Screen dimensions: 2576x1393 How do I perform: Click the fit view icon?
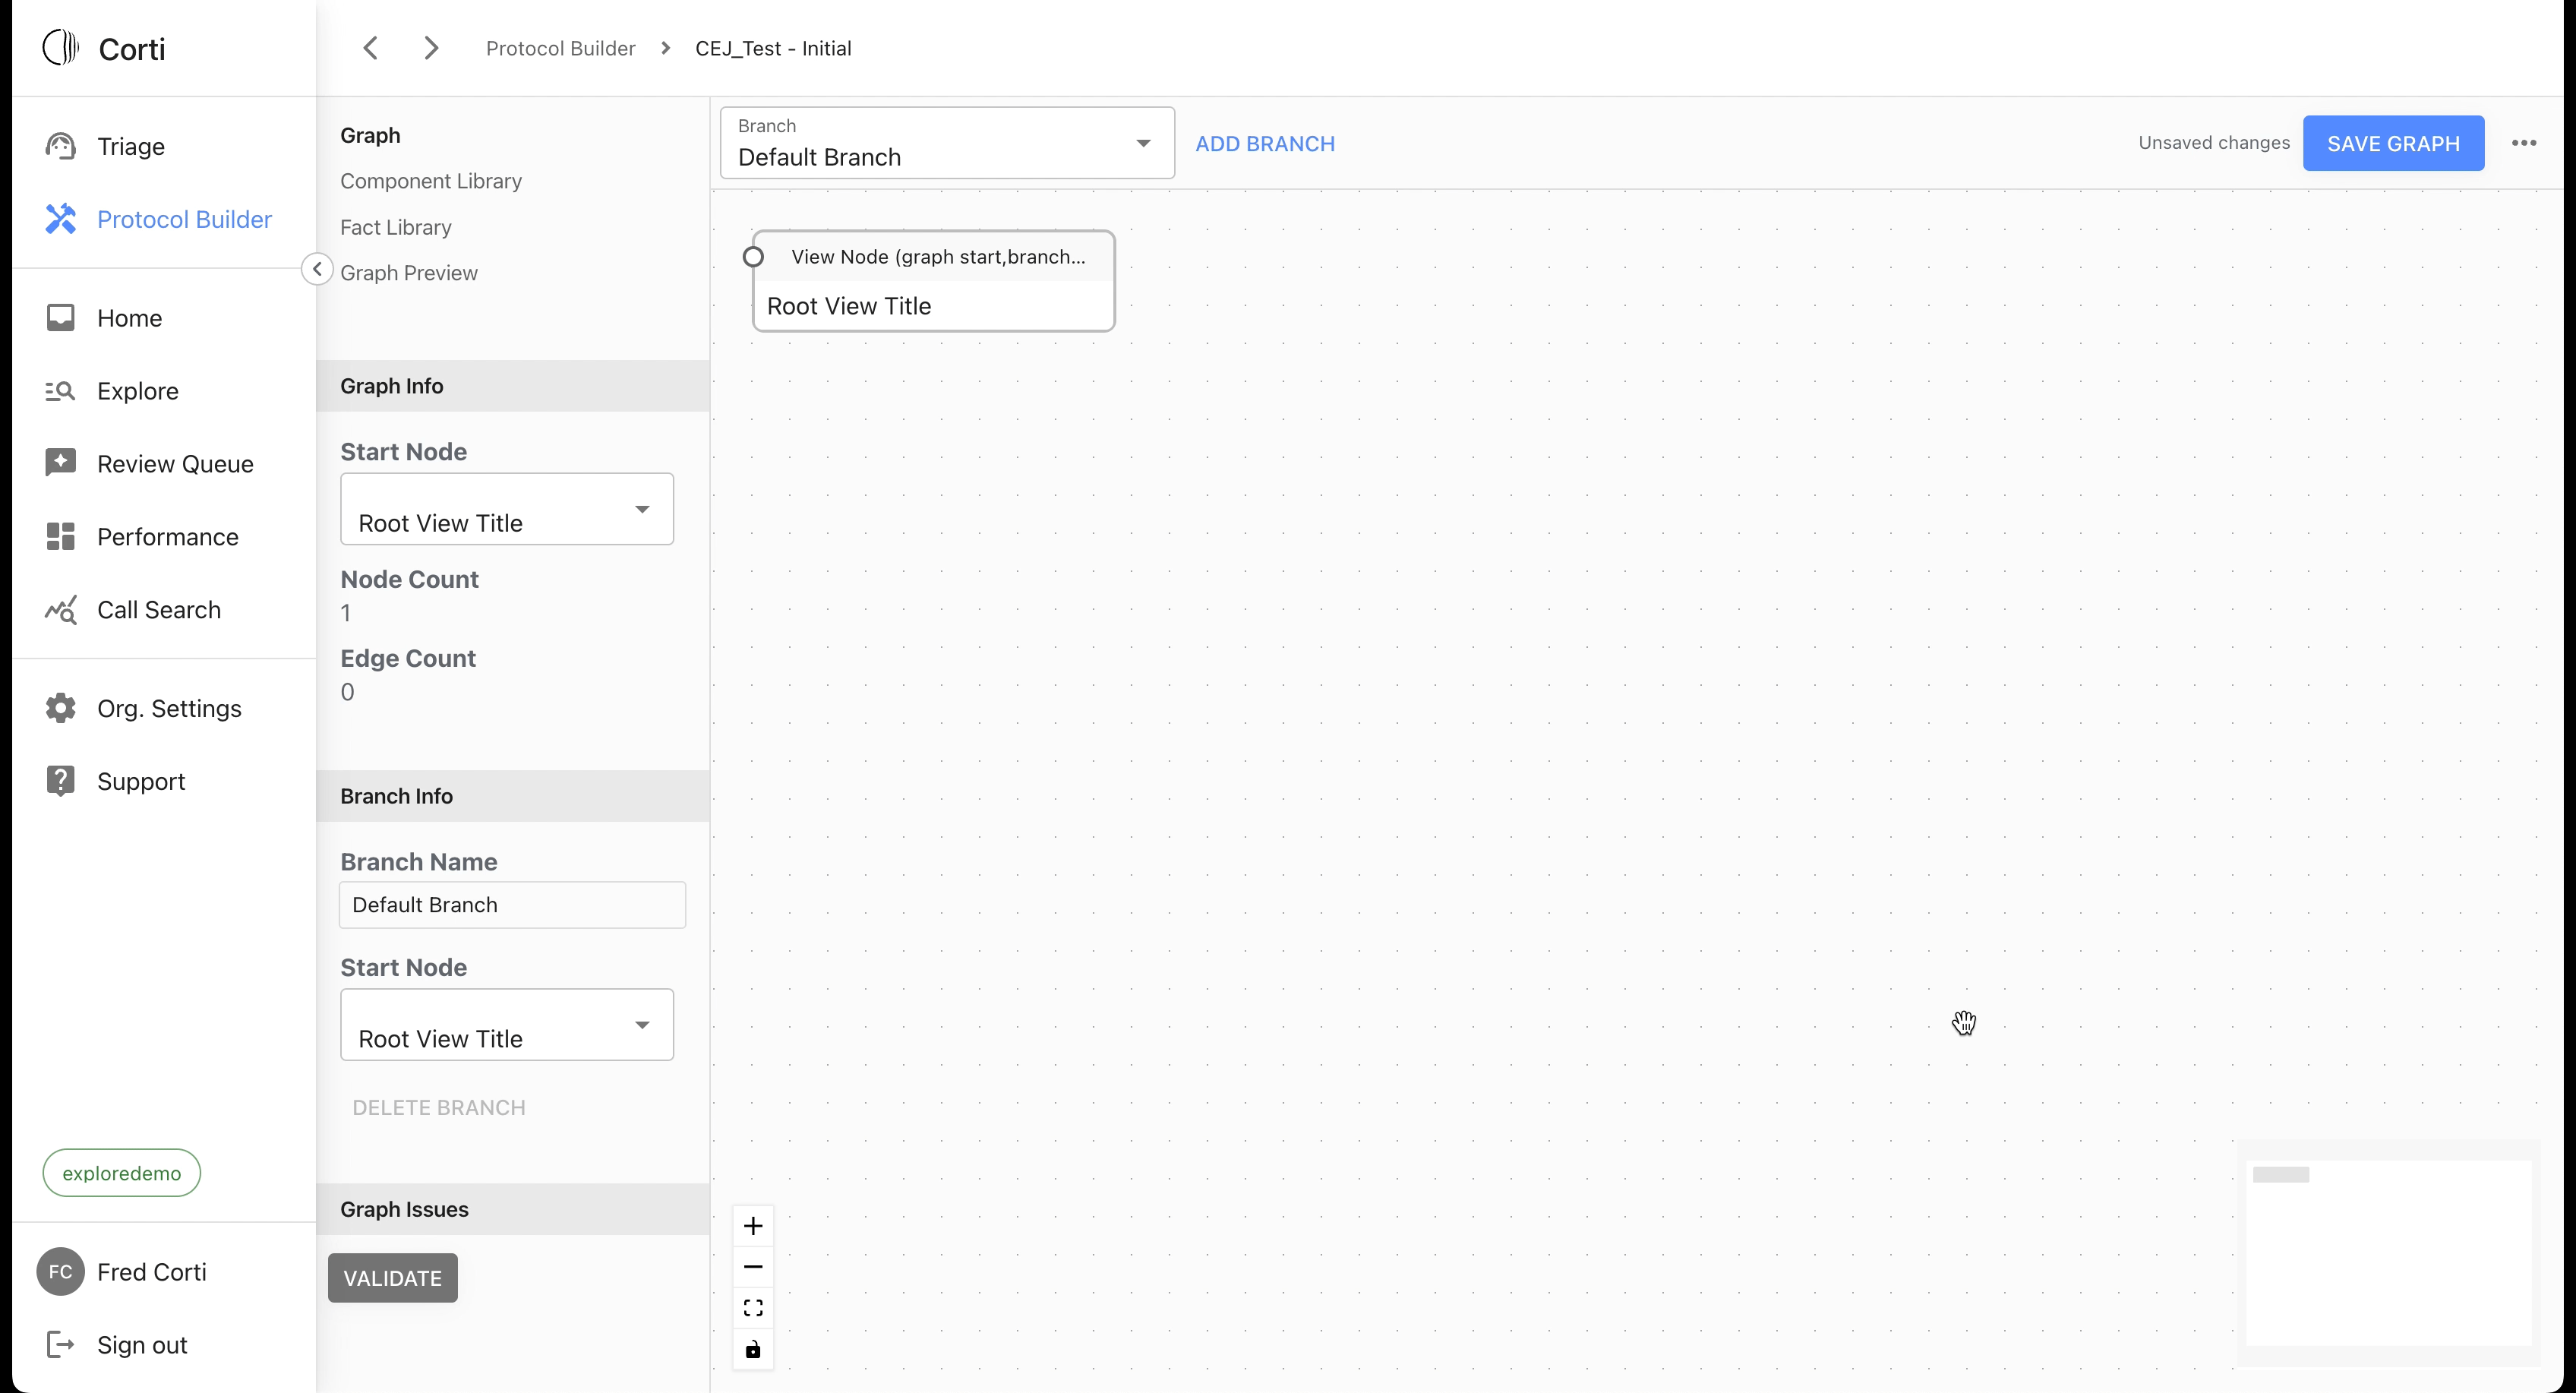pyautogui.click(x=753, y=1308)
